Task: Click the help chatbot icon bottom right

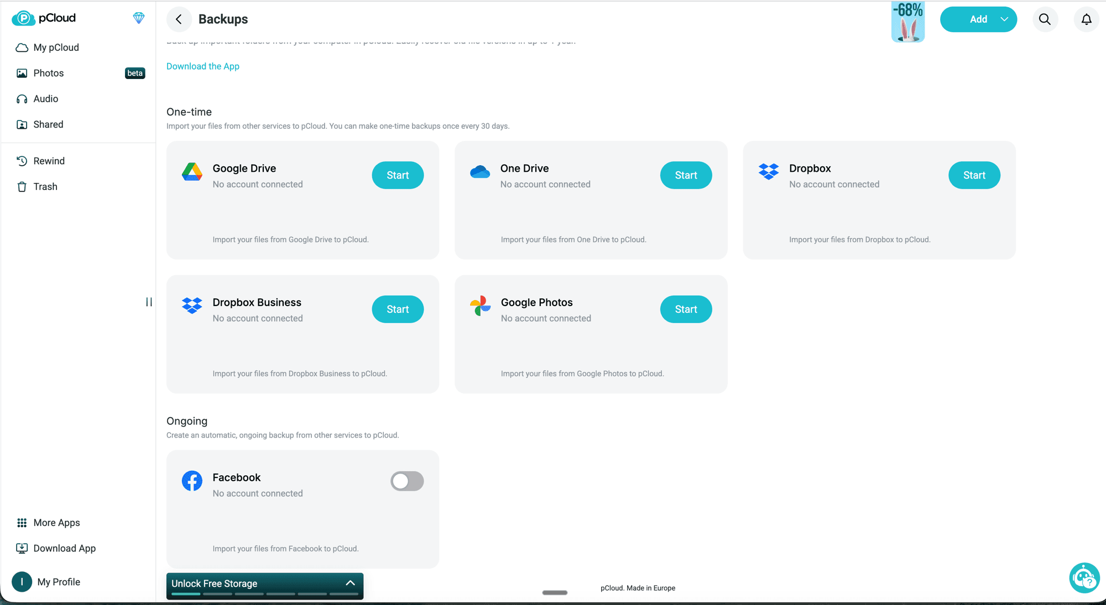Action: pyautogui.click(x=1084, y=578)
